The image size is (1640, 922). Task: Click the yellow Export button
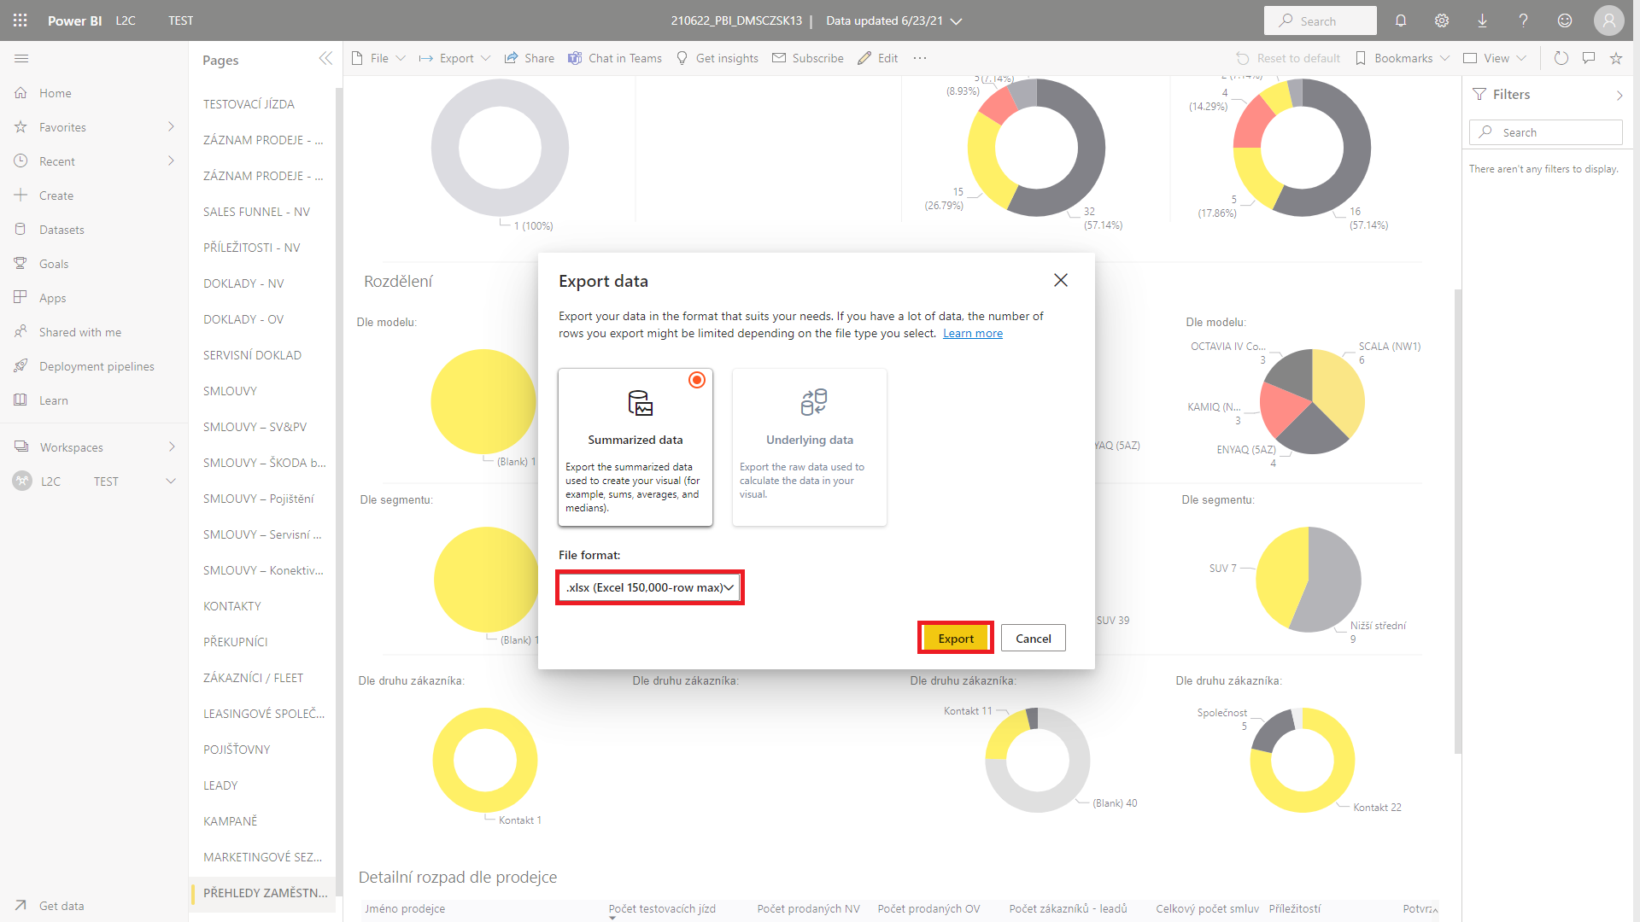[x=955, y=639]
